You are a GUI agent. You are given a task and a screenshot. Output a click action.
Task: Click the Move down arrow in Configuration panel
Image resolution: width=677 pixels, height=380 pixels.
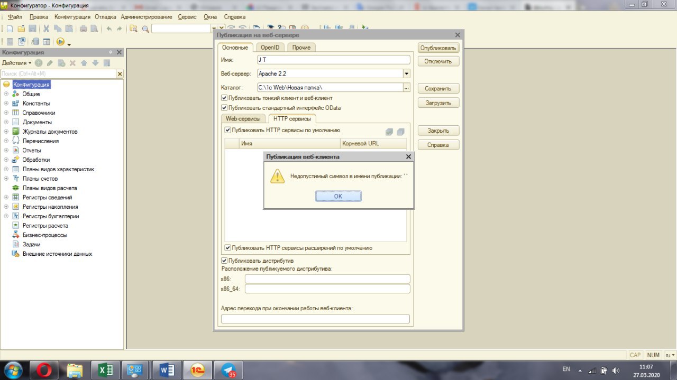coord(95,63)
